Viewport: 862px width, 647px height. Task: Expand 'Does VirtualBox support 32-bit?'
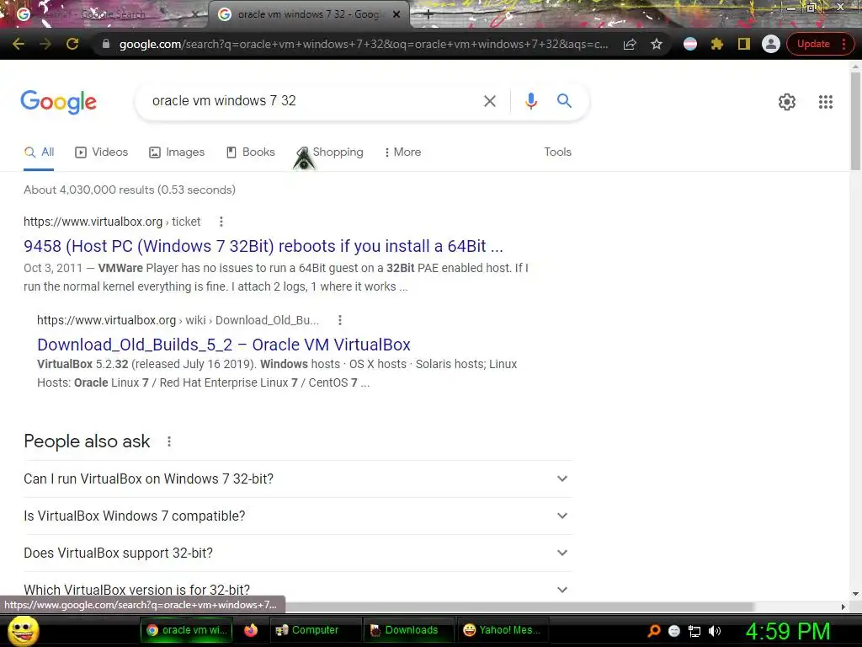[297, 553]
